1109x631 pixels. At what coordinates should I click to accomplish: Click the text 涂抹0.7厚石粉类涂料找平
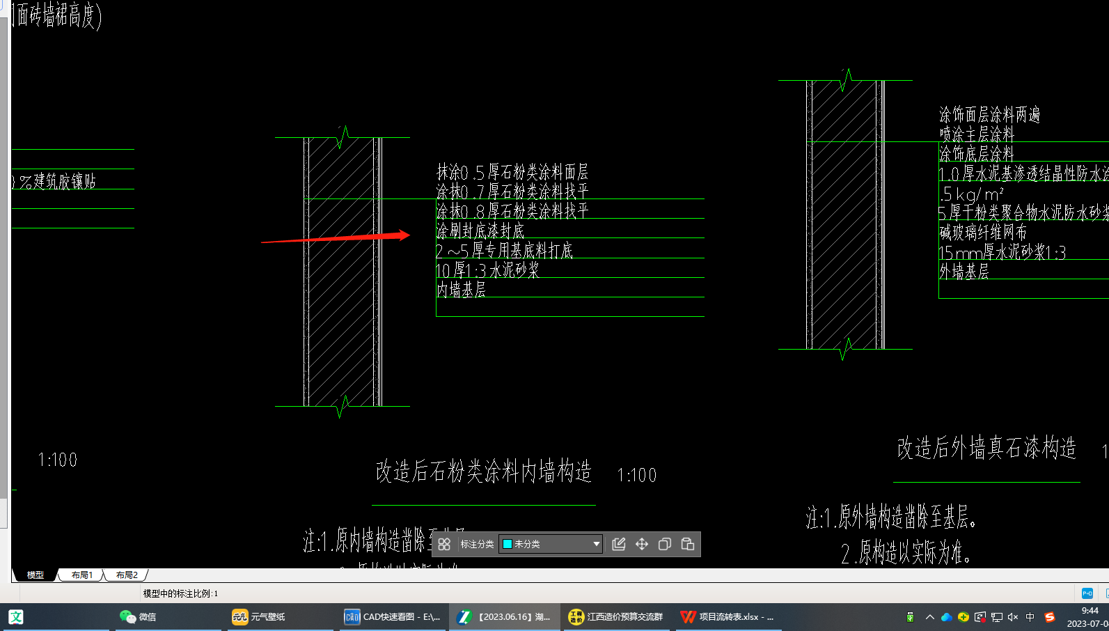click(x=512, y=192)
